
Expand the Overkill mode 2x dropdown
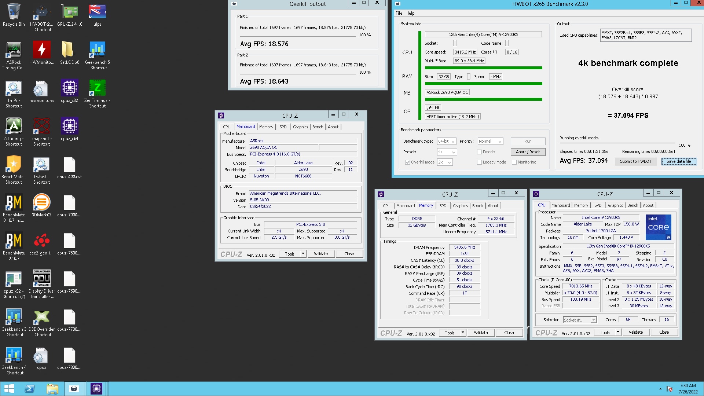coord(445,162)
